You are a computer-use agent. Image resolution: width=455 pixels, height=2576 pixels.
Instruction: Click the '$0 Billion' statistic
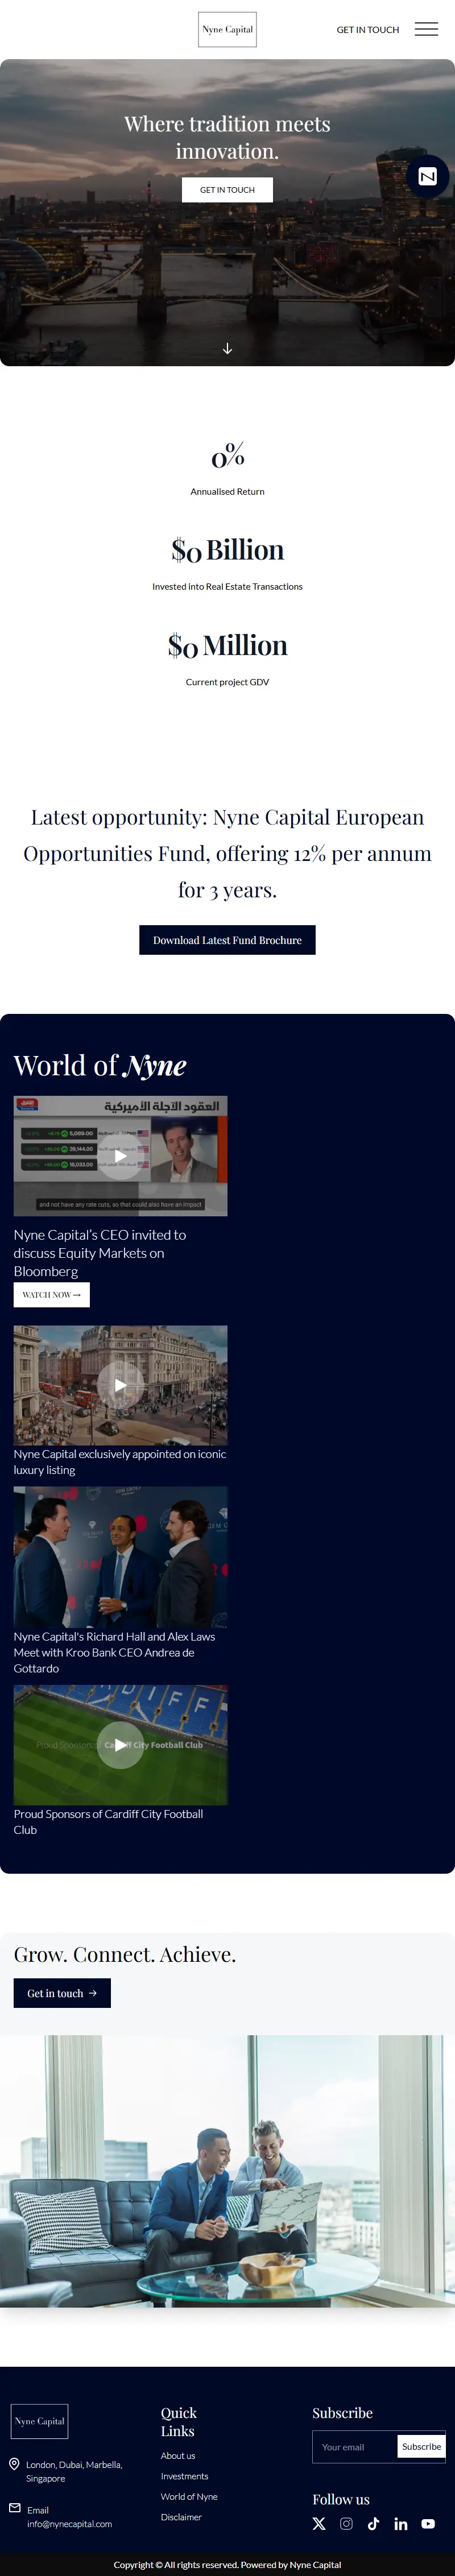pos(227,550)
